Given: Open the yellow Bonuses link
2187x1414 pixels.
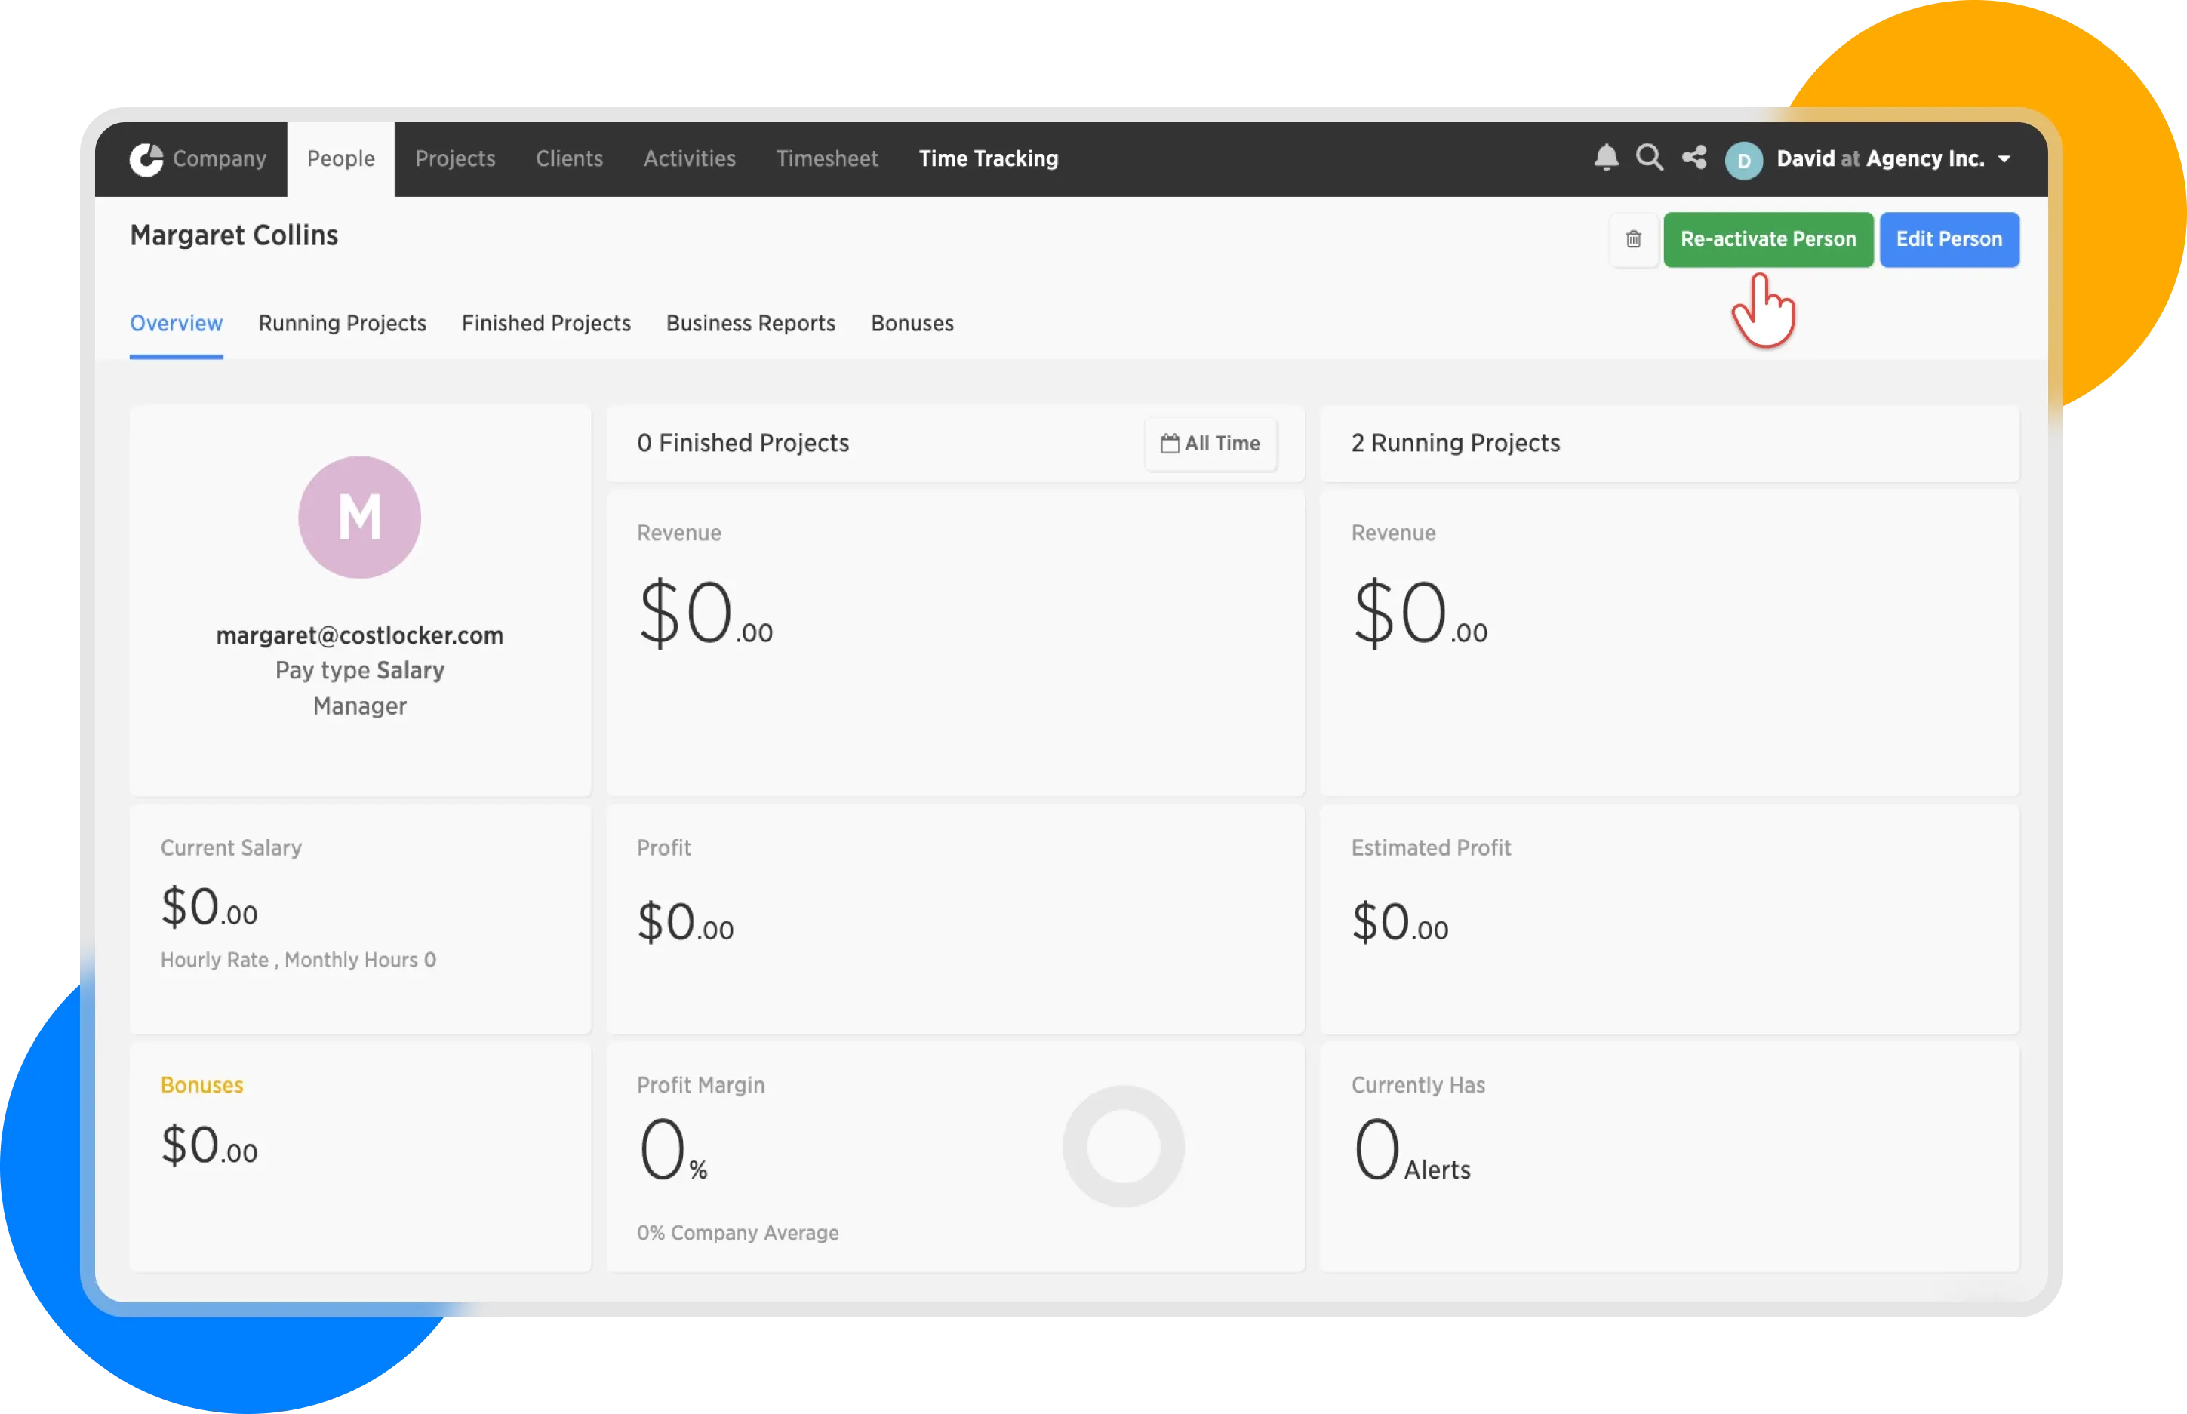Looking at the screenshot, I should tap(202, 1084).
